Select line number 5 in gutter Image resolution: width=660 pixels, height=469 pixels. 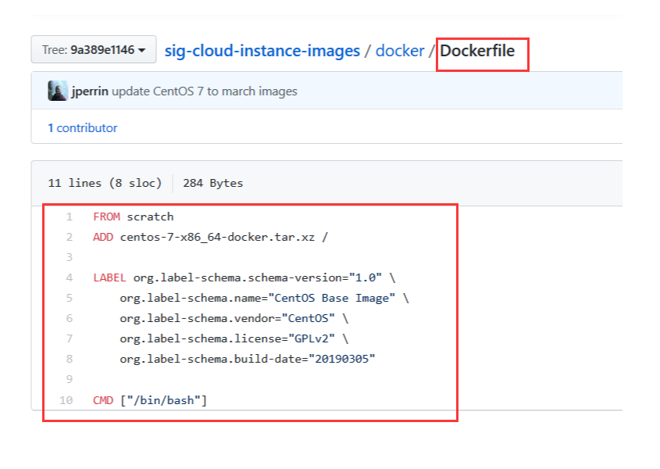70,298
